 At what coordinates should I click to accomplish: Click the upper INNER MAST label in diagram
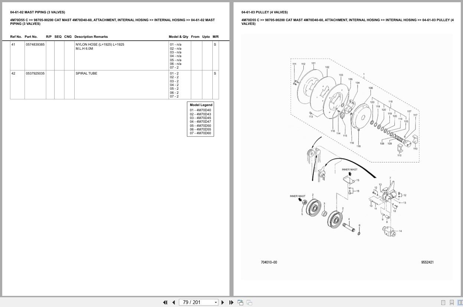tap(349, 169)
